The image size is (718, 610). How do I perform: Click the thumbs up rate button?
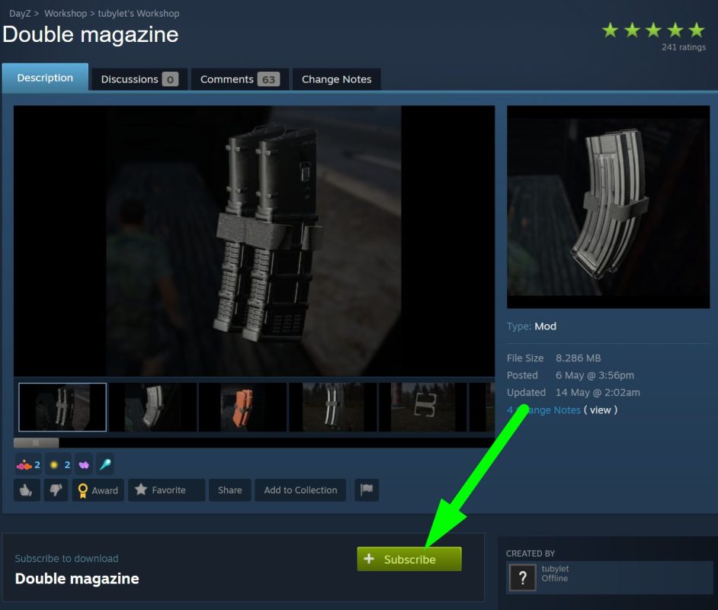pos(27,490)
